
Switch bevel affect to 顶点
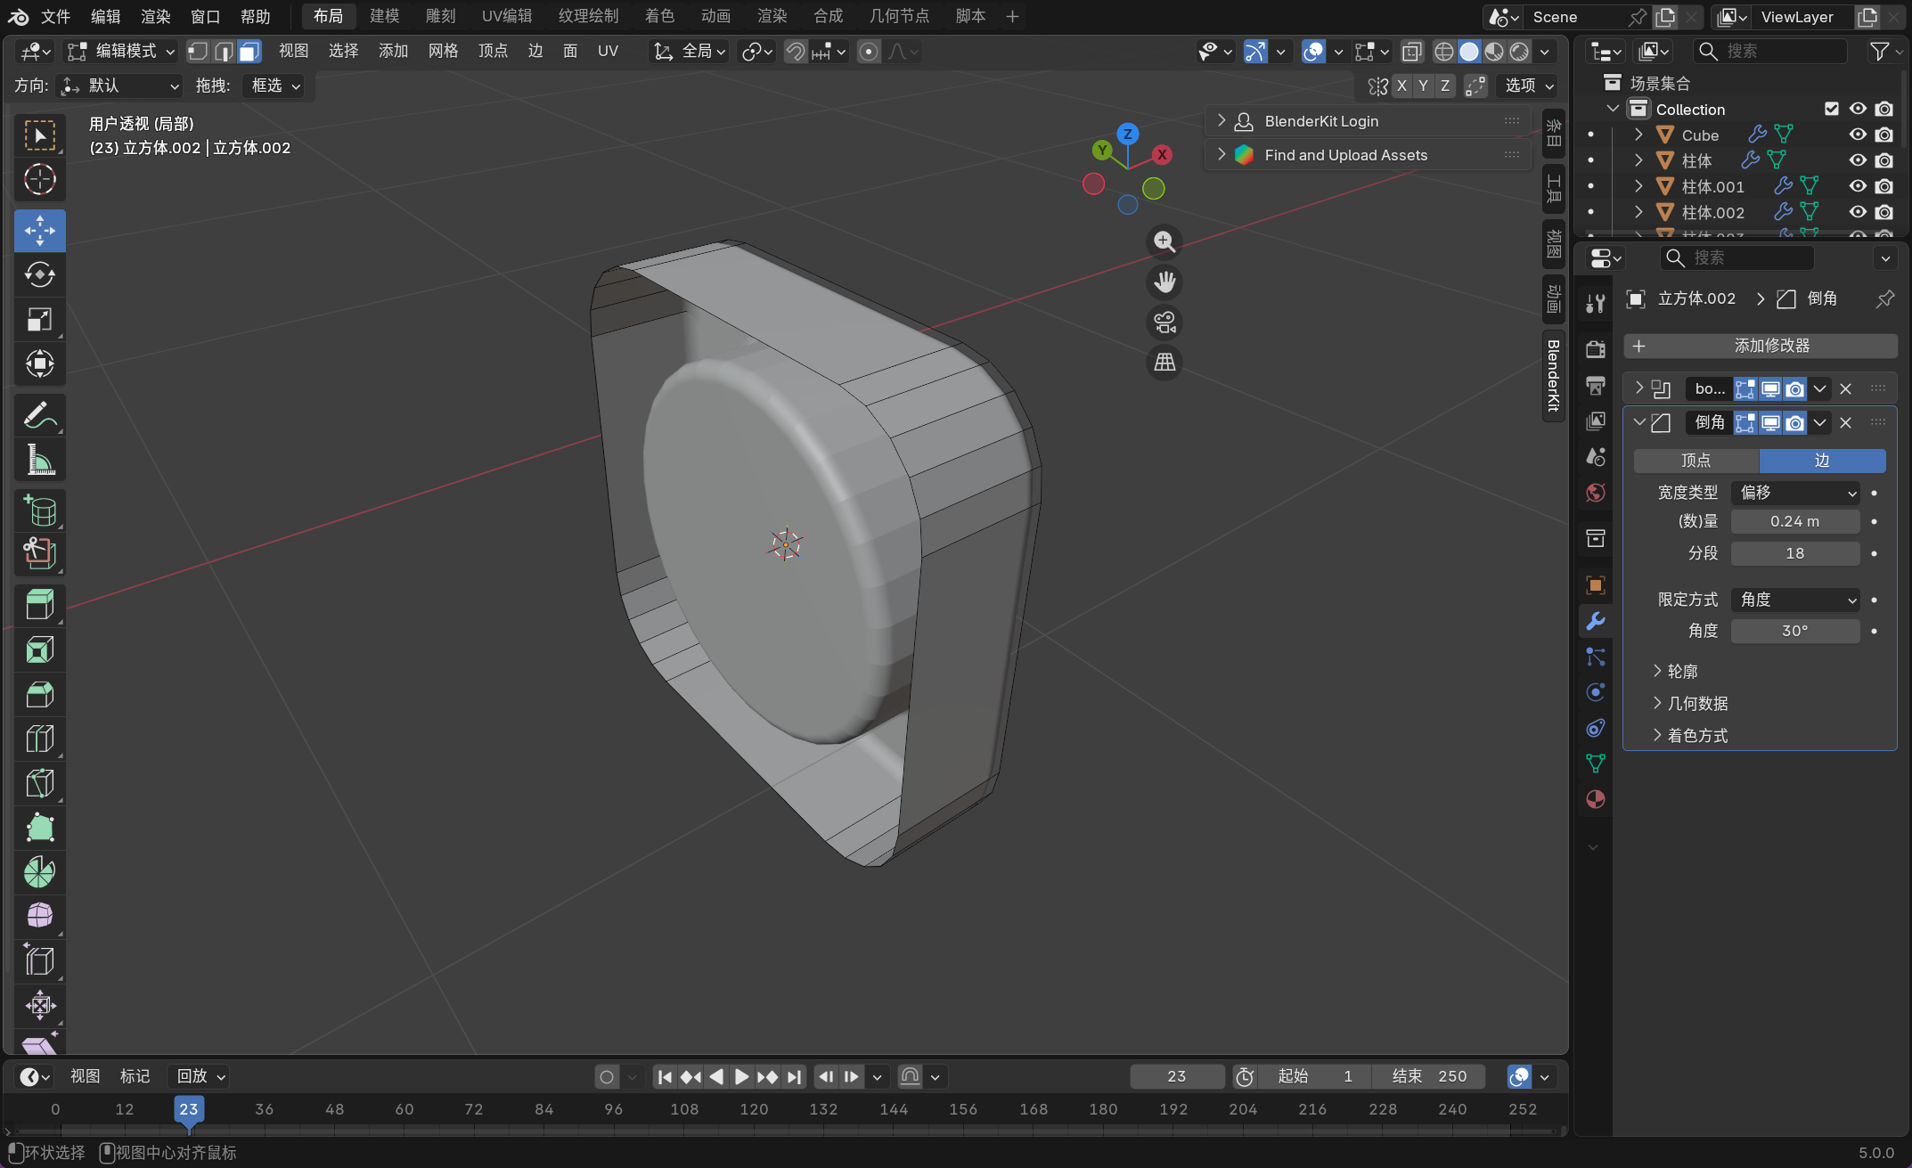(x=1695, y=461)
